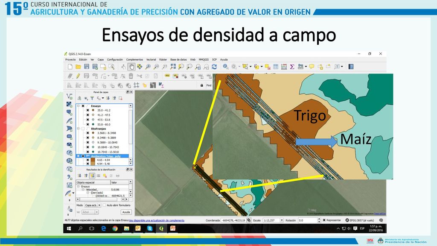Click the delete selected trash can icon
Viewport: 437px width, 246px height.
pos(131,76)
